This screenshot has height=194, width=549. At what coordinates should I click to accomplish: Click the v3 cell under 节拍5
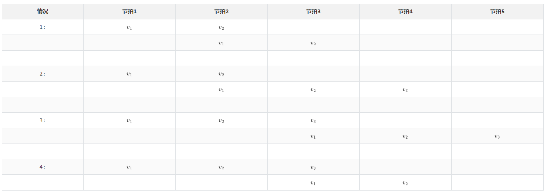(x=497, y=136)
